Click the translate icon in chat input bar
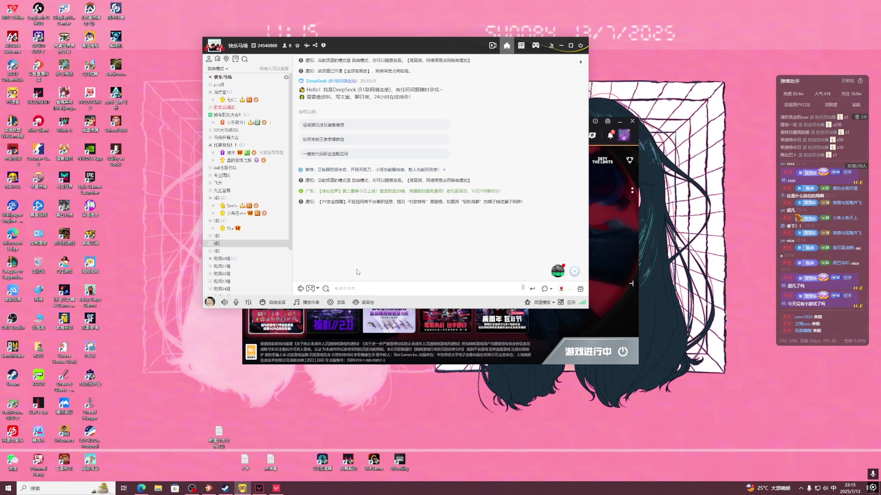The height and width of the screenshot is (495, 881). tap(326, 288)
